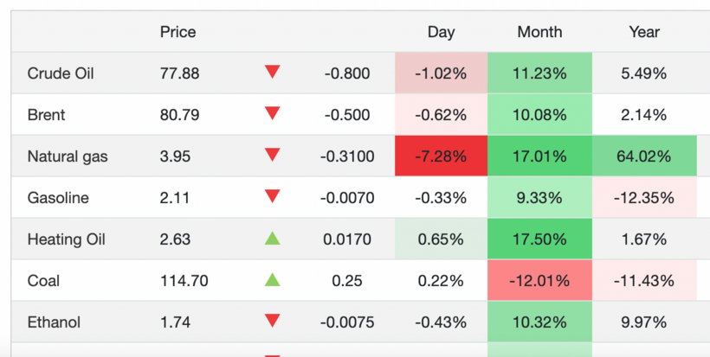This screenshot has height=357, width=710.
Task: Click the green up arrow beside Coal
Action: point(273,279)
